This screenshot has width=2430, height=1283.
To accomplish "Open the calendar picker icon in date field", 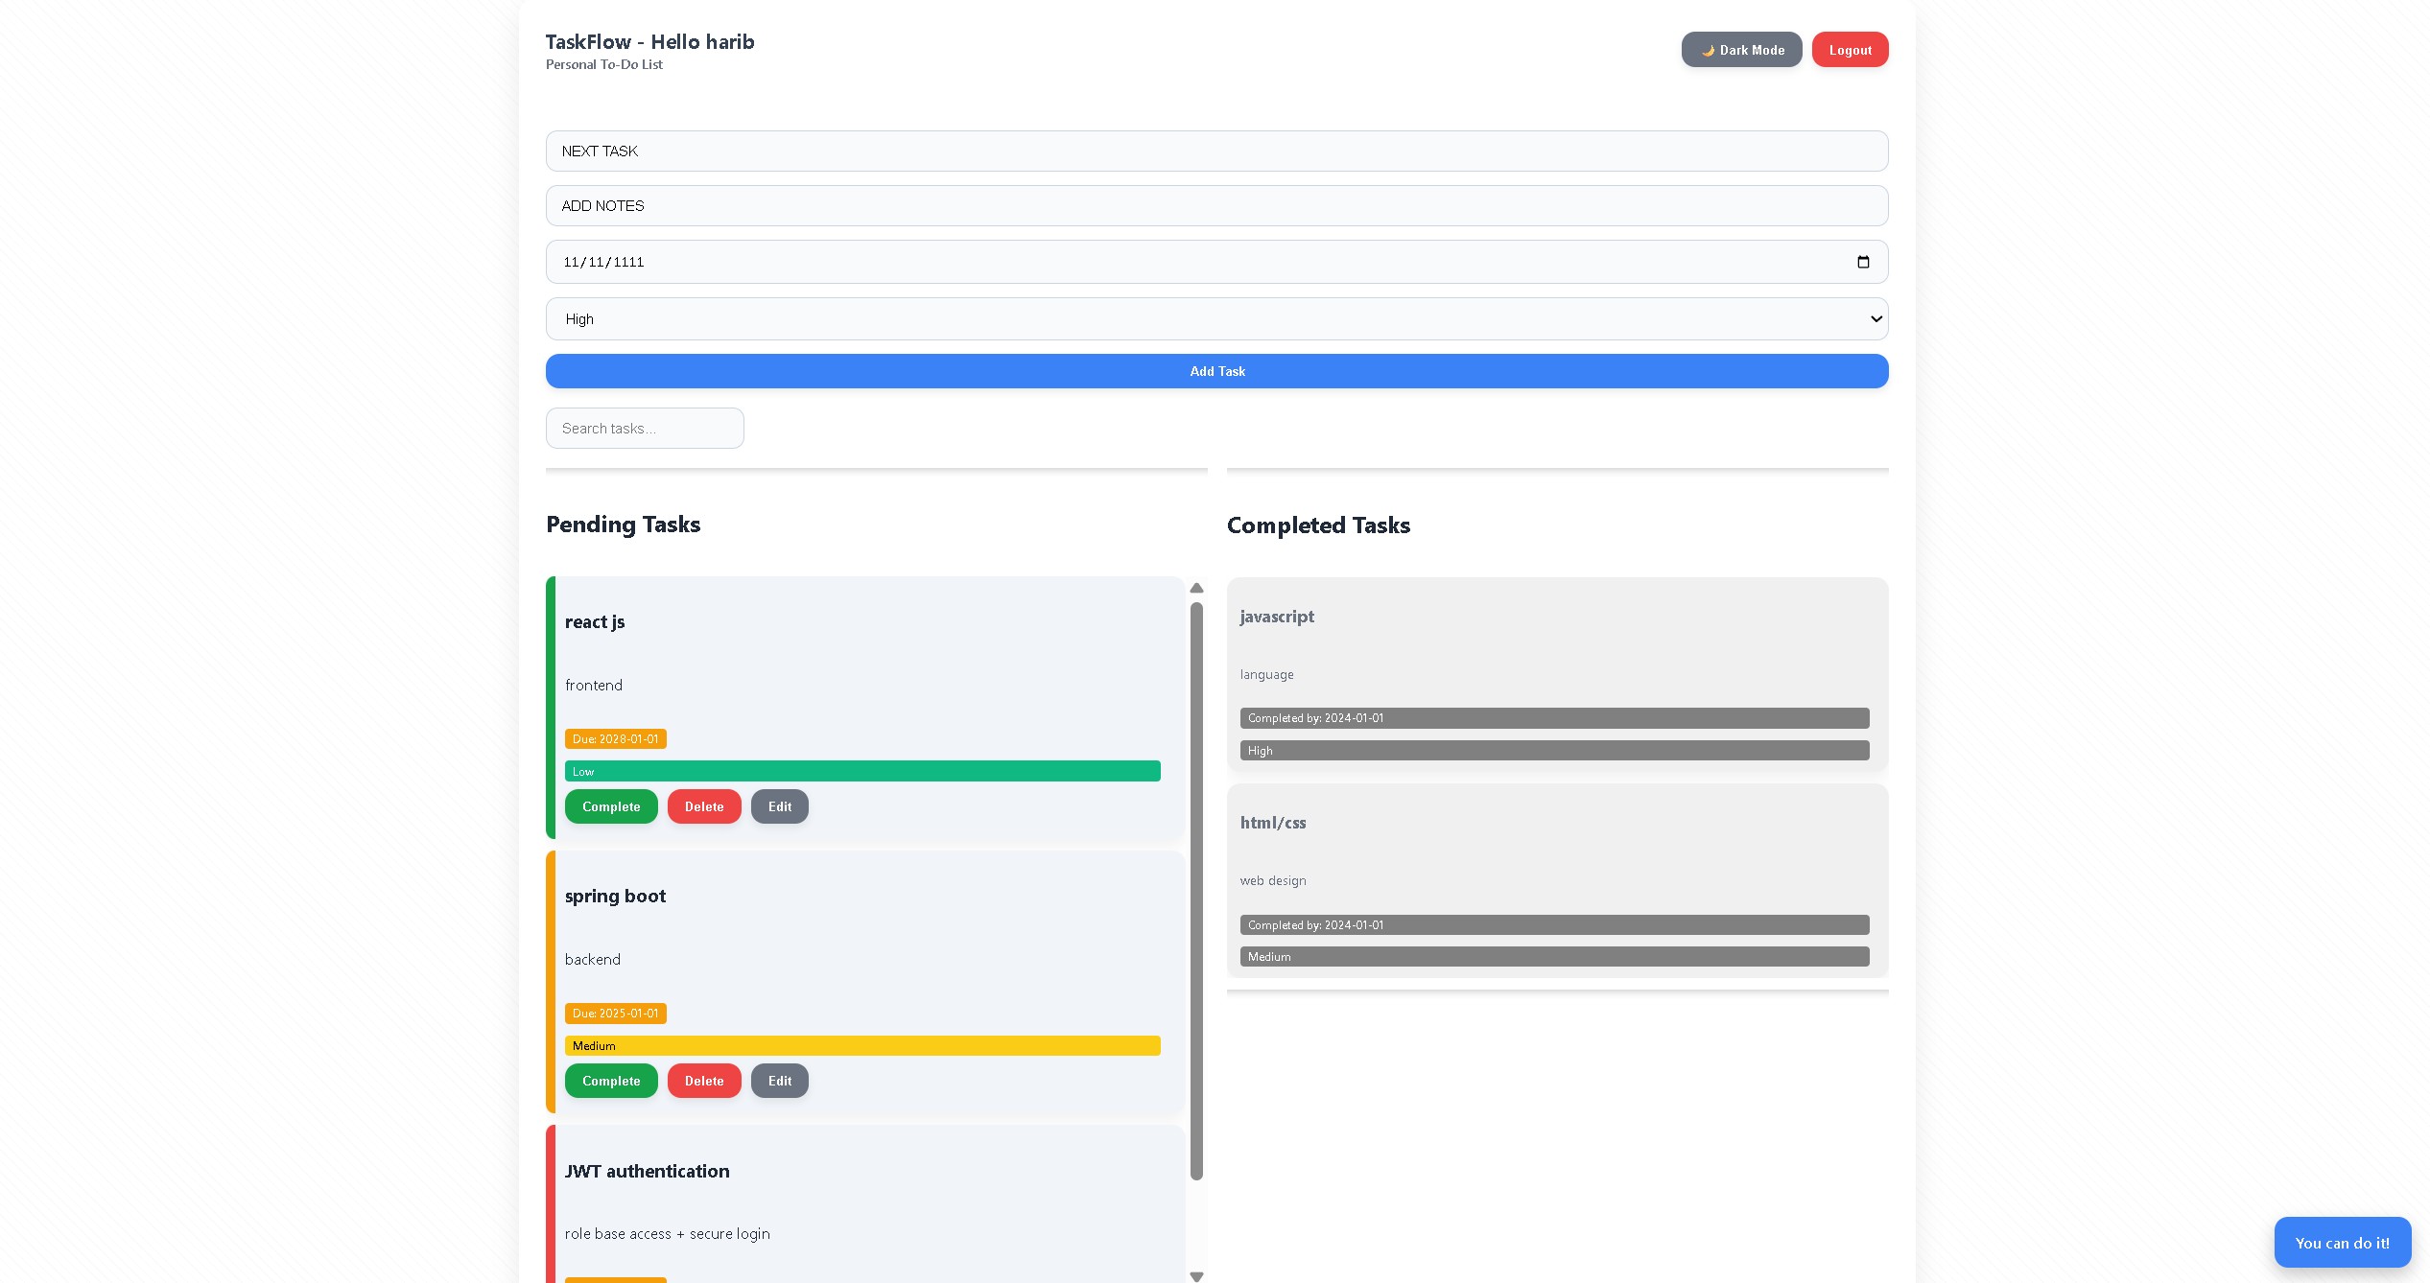I will coord(1863,262).
